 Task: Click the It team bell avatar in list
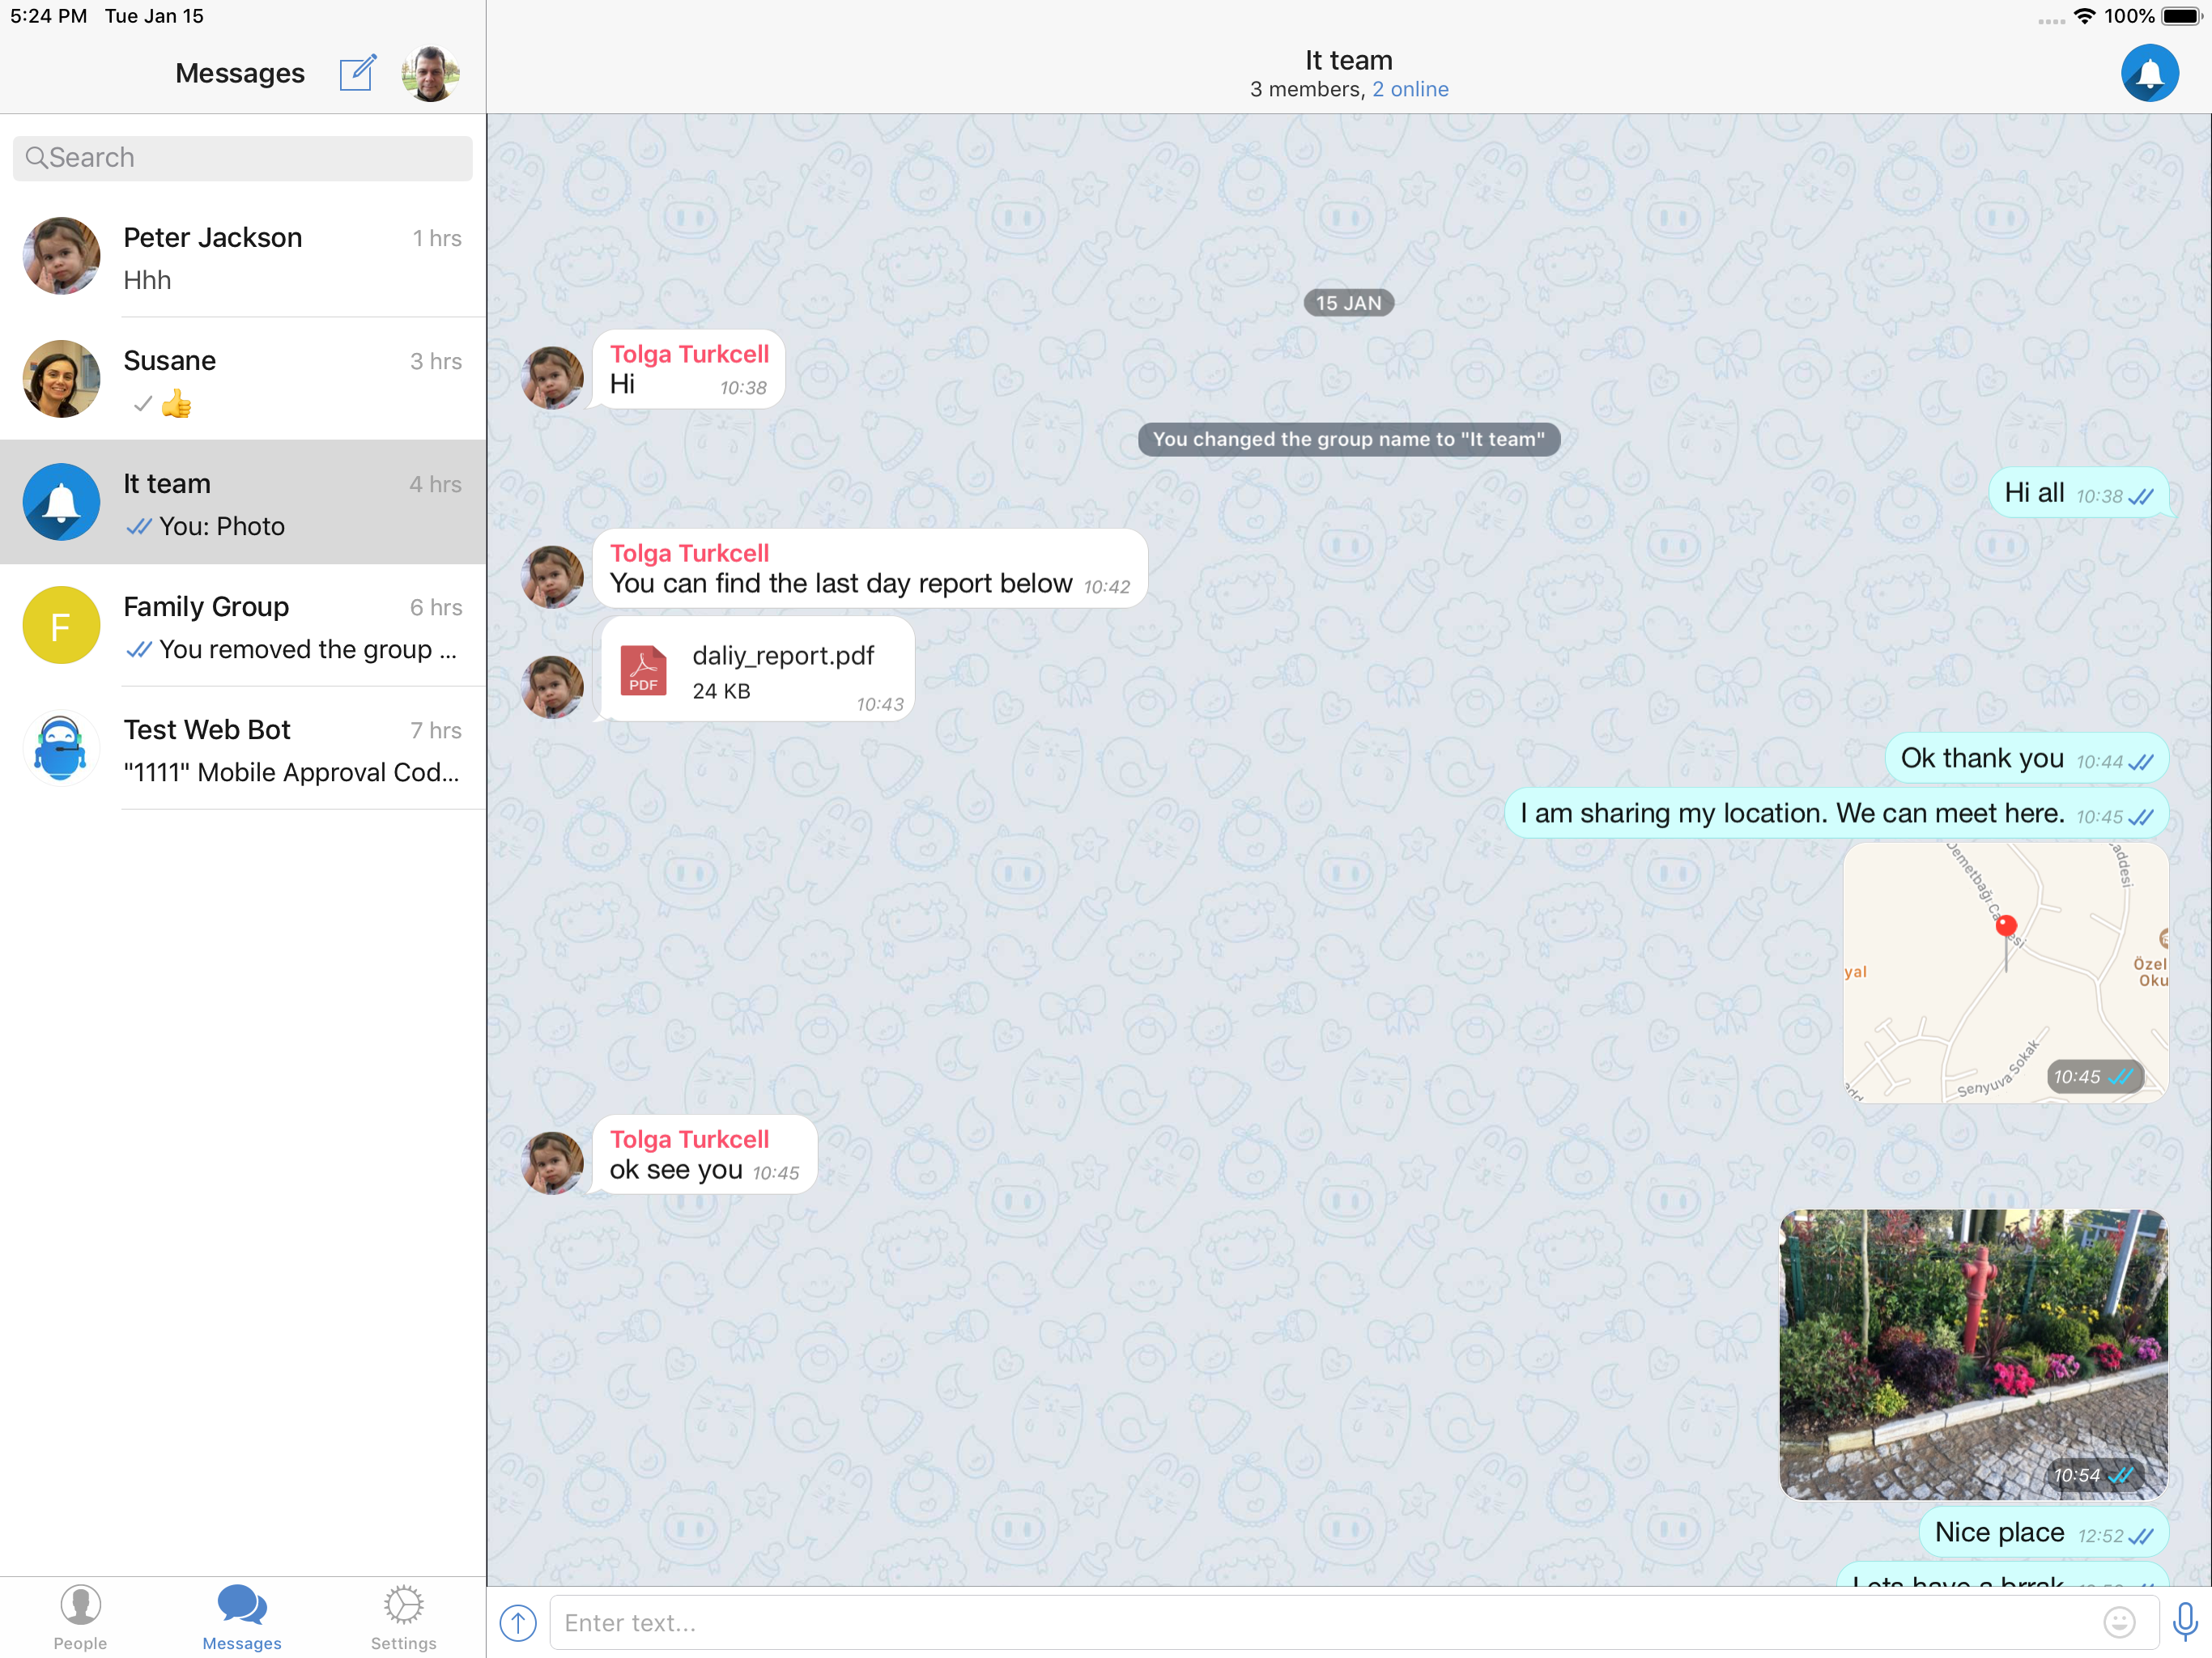[61, 502]
